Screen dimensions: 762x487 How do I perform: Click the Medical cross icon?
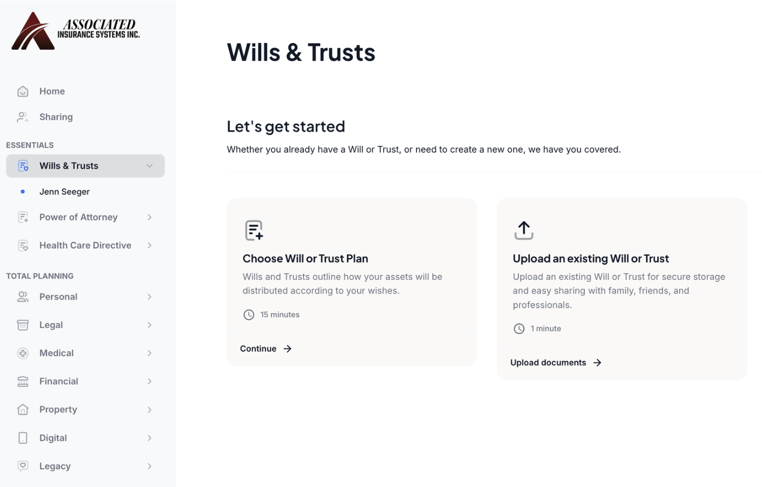point(23,353)
